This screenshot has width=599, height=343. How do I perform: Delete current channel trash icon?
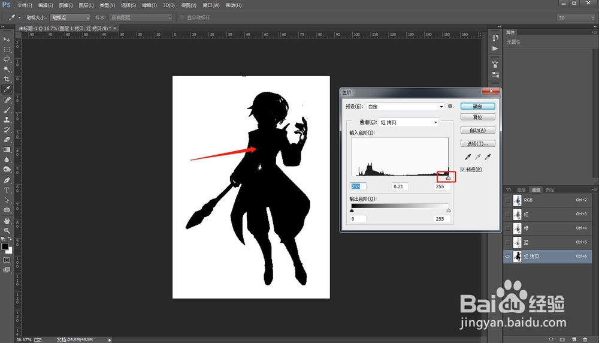pyautogui.click(x=585, y=339)
